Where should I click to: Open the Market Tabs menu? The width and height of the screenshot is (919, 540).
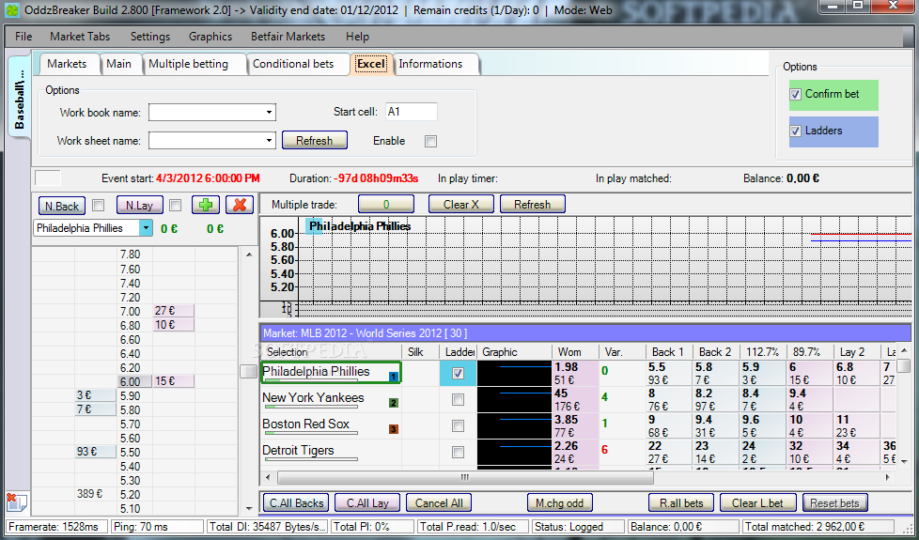click(80, 37)
